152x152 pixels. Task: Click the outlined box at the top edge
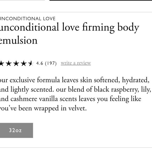pos(22,0)
